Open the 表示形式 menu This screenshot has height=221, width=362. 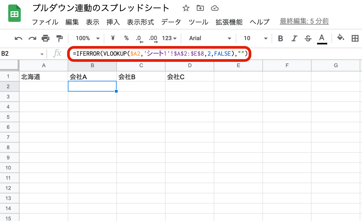coord(141,22)
